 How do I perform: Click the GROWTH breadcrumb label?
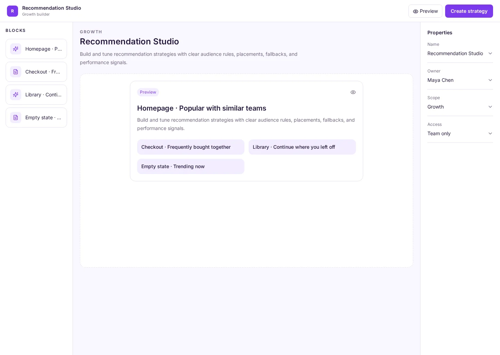click(91, 32)
